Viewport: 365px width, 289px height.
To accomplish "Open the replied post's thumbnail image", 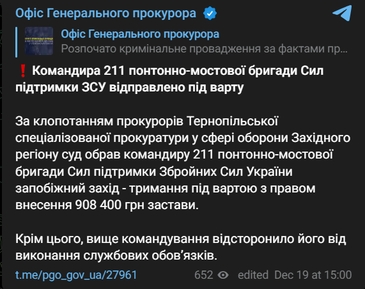I will click(39, 41).
